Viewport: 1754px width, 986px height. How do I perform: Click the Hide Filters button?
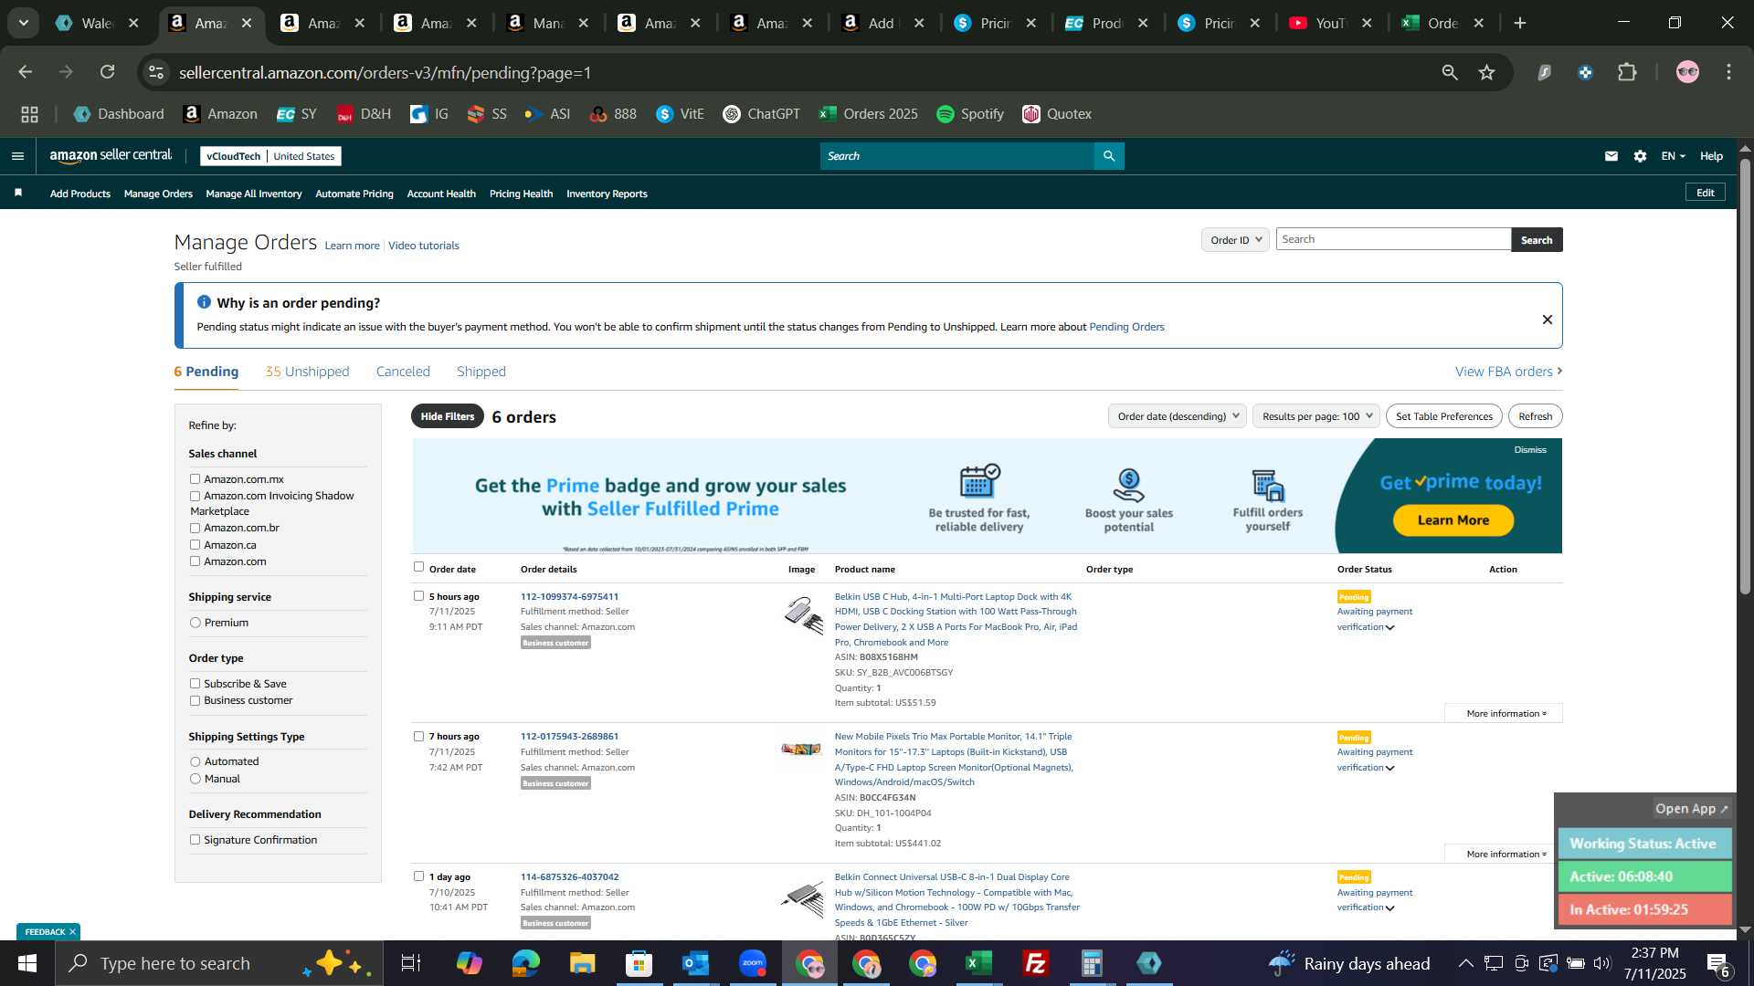(448, 416)
